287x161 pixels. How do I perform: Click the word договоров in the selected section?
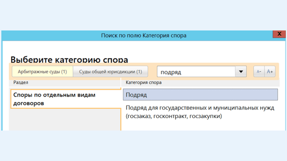coord(29,103)
